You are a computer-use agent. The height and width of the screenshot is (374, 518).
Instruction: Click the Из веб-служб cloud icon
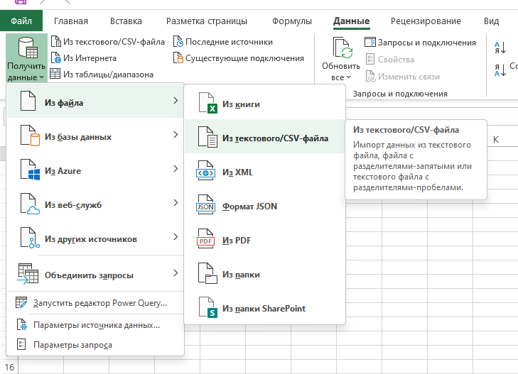[30, 204]
